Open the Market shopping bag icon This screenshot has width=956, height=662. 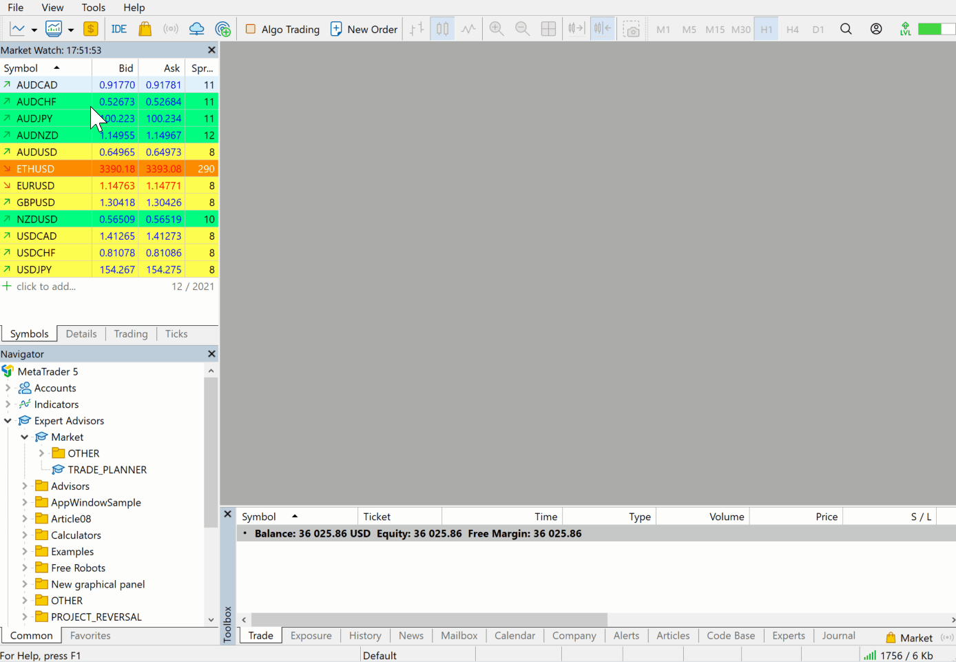[x=145, y=29]
